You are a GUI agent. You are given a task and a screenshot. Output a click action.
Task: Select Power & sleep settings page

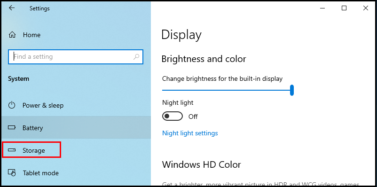tap(75, 105)
